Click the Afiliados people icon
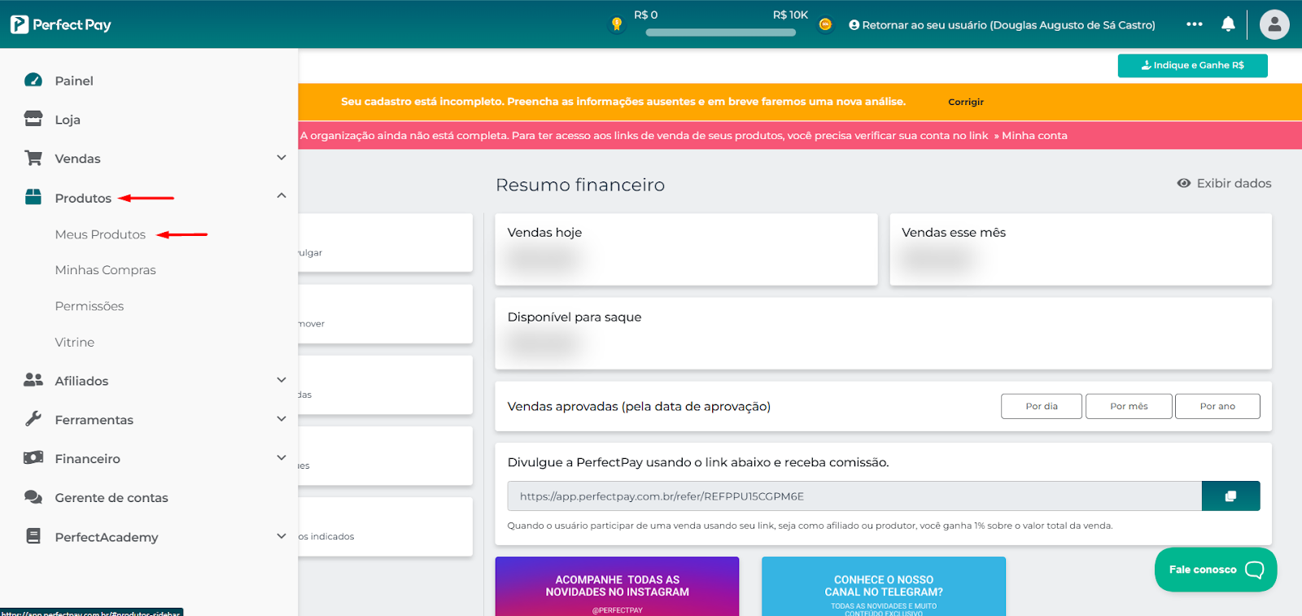This screenshot has width=1302, height=616. [33, 380]
